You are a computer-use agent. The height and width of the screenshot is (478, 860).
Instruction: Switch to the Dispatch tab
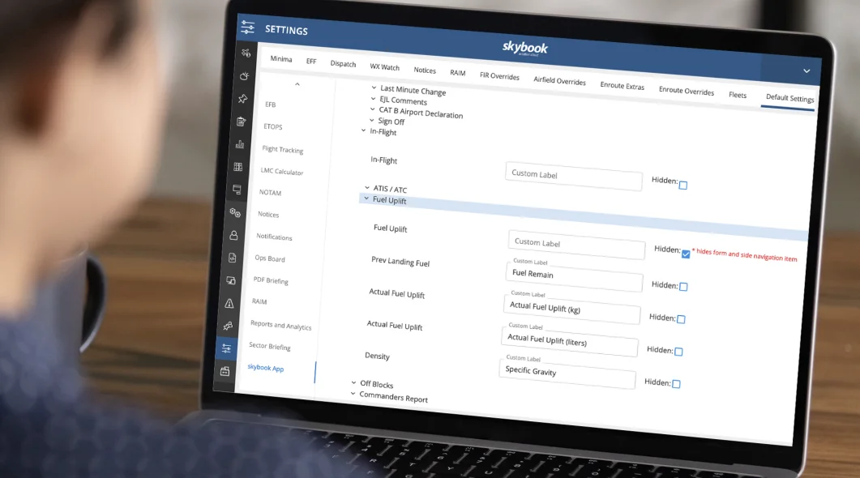pyautogui.click(x=343, y=63)
